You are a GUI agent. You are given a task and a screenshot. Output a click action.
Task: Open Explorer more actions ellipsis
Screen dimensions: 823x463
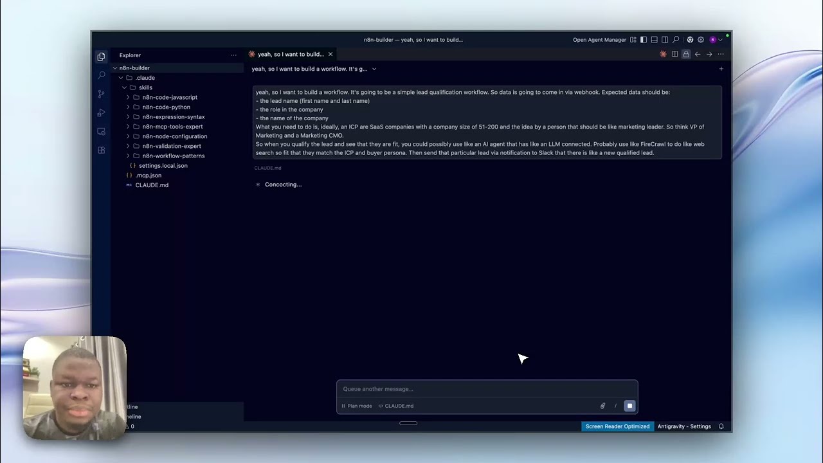coord(233,55)
